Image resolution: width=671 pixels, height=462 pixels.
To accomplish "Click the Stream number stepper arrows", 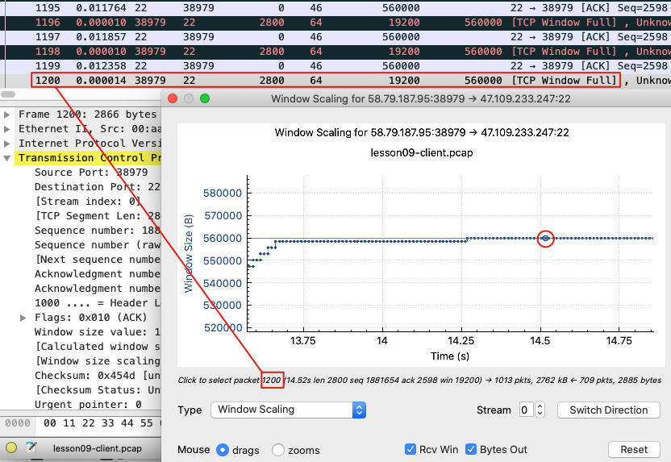I will click(540, 410).
